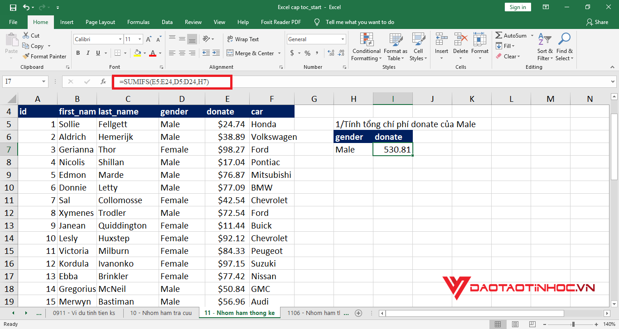The height and width of the screenshot is (329, 619).
Task: Switch to the Insert ribbon tab
Action: (x=67, y=22)
